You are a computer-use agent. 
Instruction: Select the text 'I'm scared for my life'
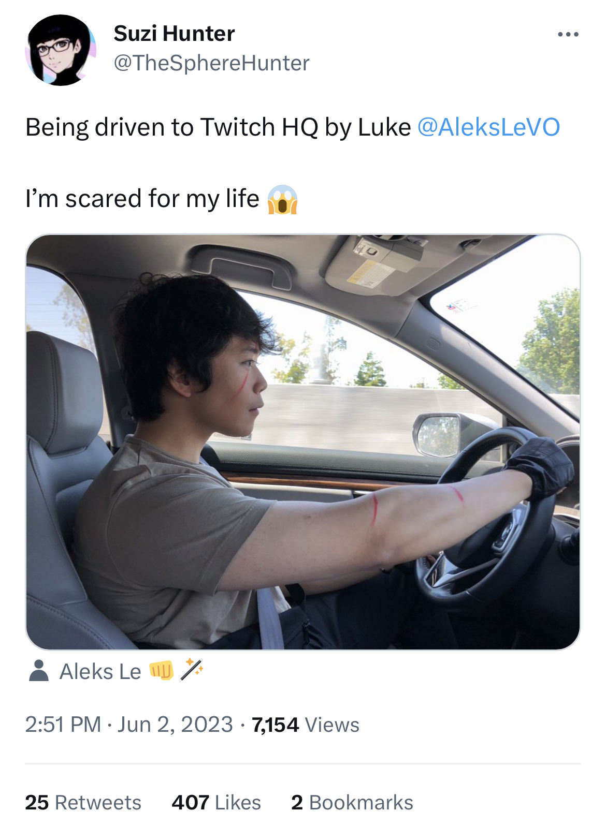142,199
